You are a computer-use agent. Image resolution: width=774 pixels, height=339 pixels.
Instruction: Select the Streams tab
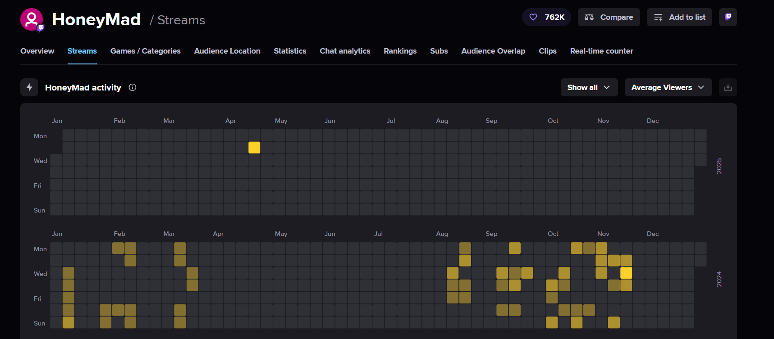tap(82, 51)
